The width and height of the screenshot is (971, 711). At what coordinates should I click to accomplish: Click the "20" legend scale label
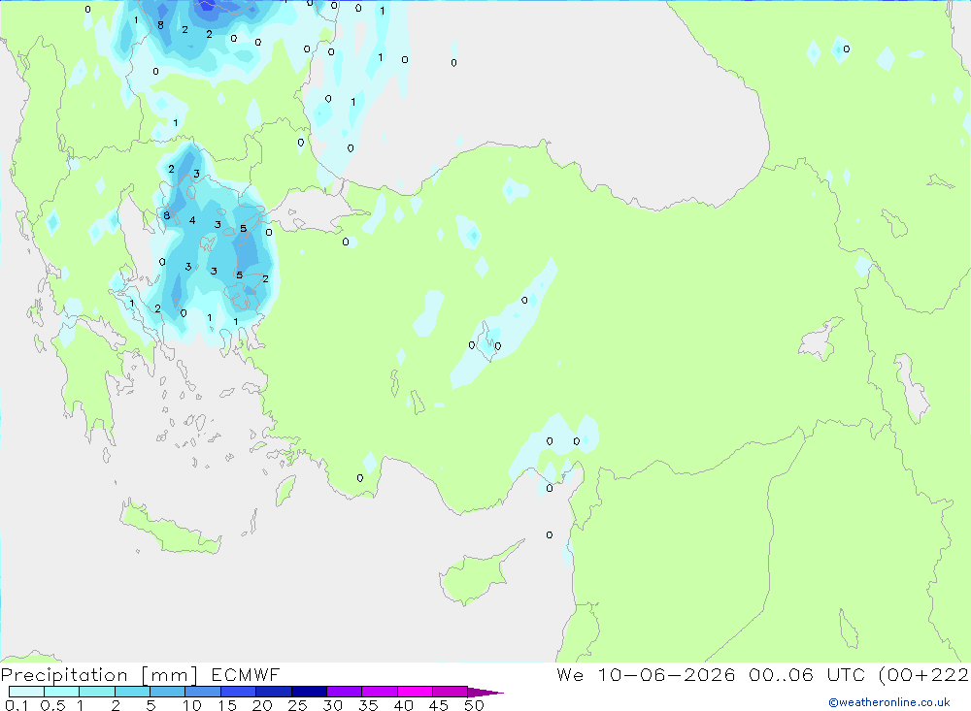click(262, 705)
